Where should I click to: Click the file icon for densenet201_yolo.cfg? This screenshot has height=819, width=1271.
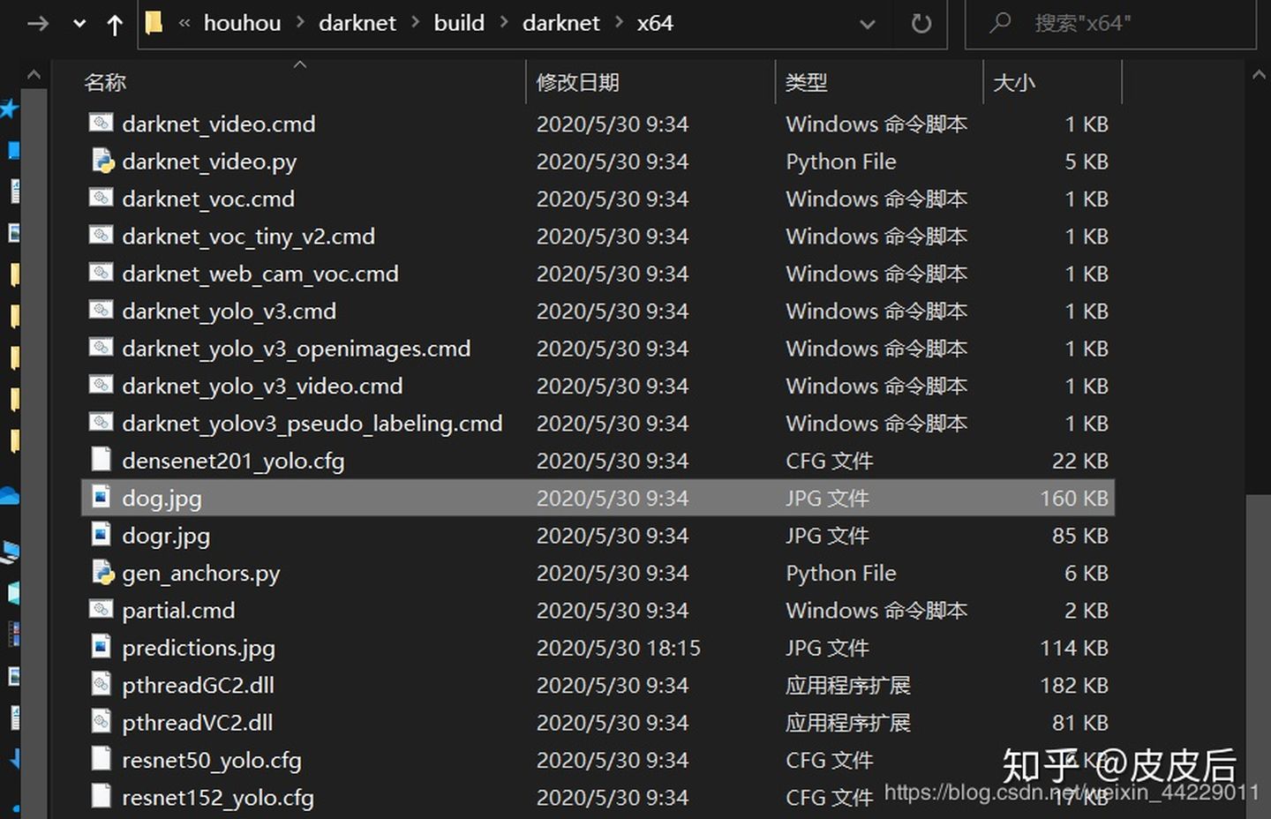tap(102, 460)
